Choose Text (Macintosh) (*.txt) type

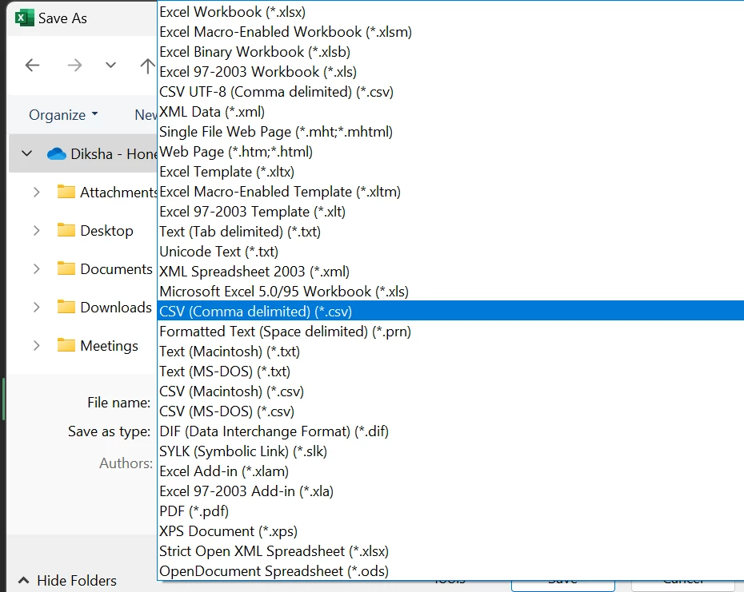(450, 352)
